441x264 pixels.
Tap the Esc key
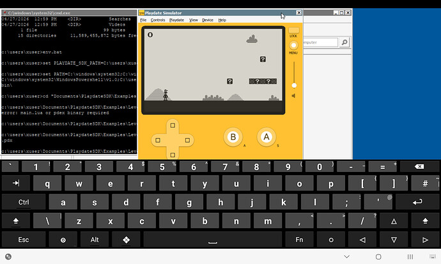pyautogui.click(x=24, y=240)
